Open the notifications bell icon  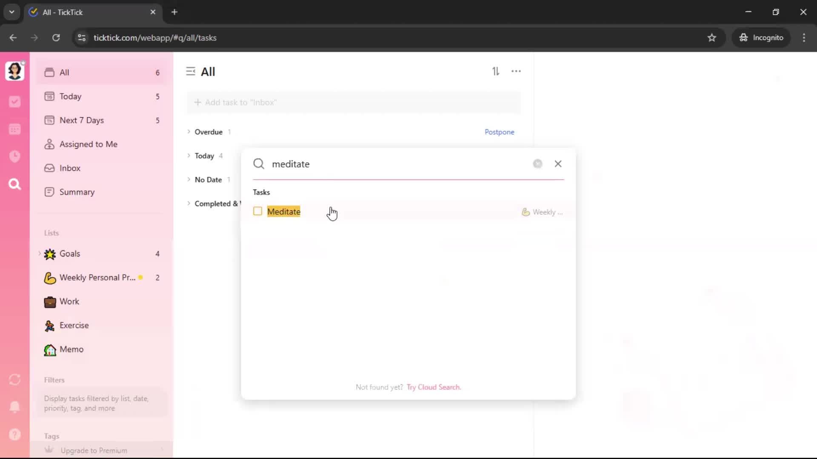pyautogui.click(x=15, y=407)
